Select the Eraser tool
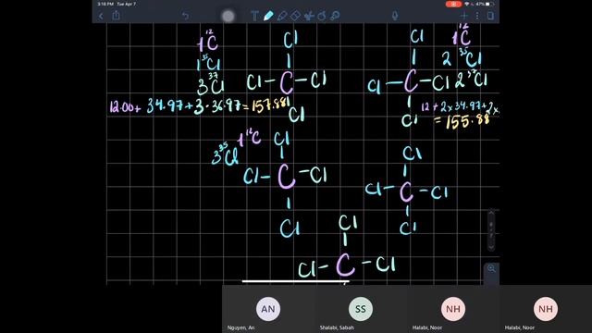592x333 pixels. click(295, 16)
